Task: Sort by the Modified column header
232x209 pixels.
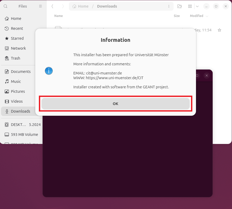Action: point(197,16)
